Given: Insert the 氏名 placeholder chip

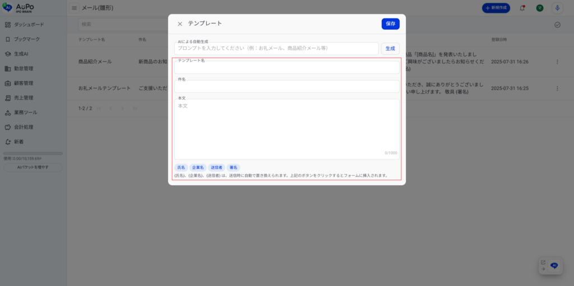Looking at the screenshot, I should [x=181, y=167].
